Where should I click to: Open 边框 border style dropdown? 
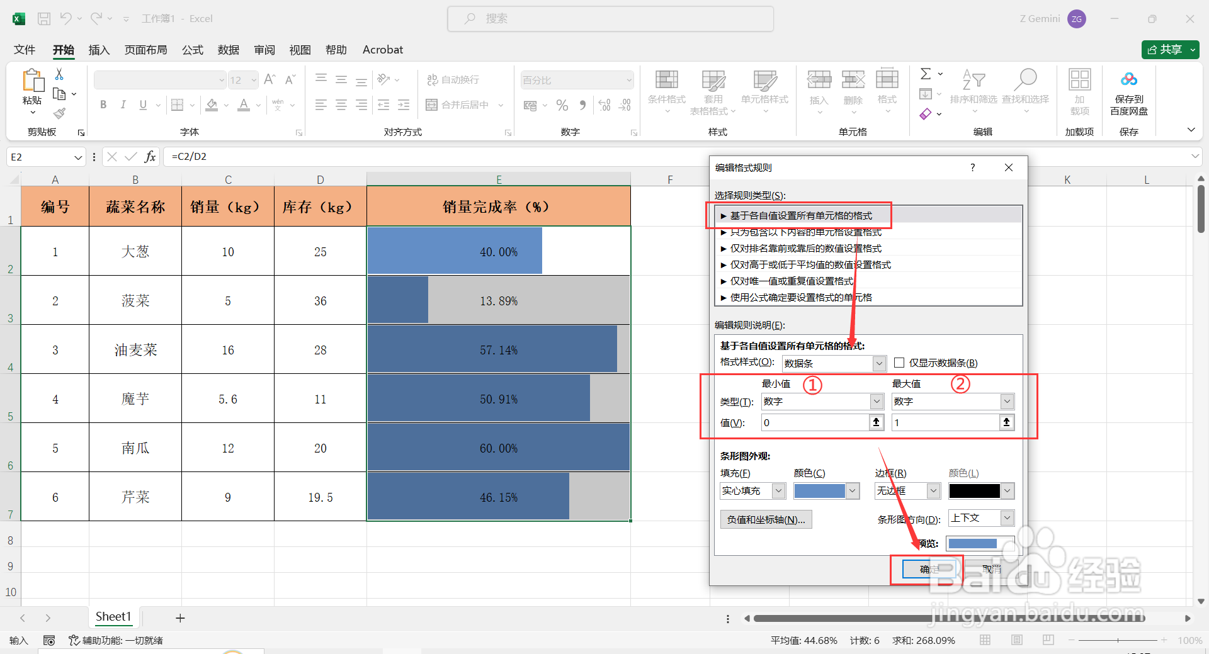pos(907,491)
